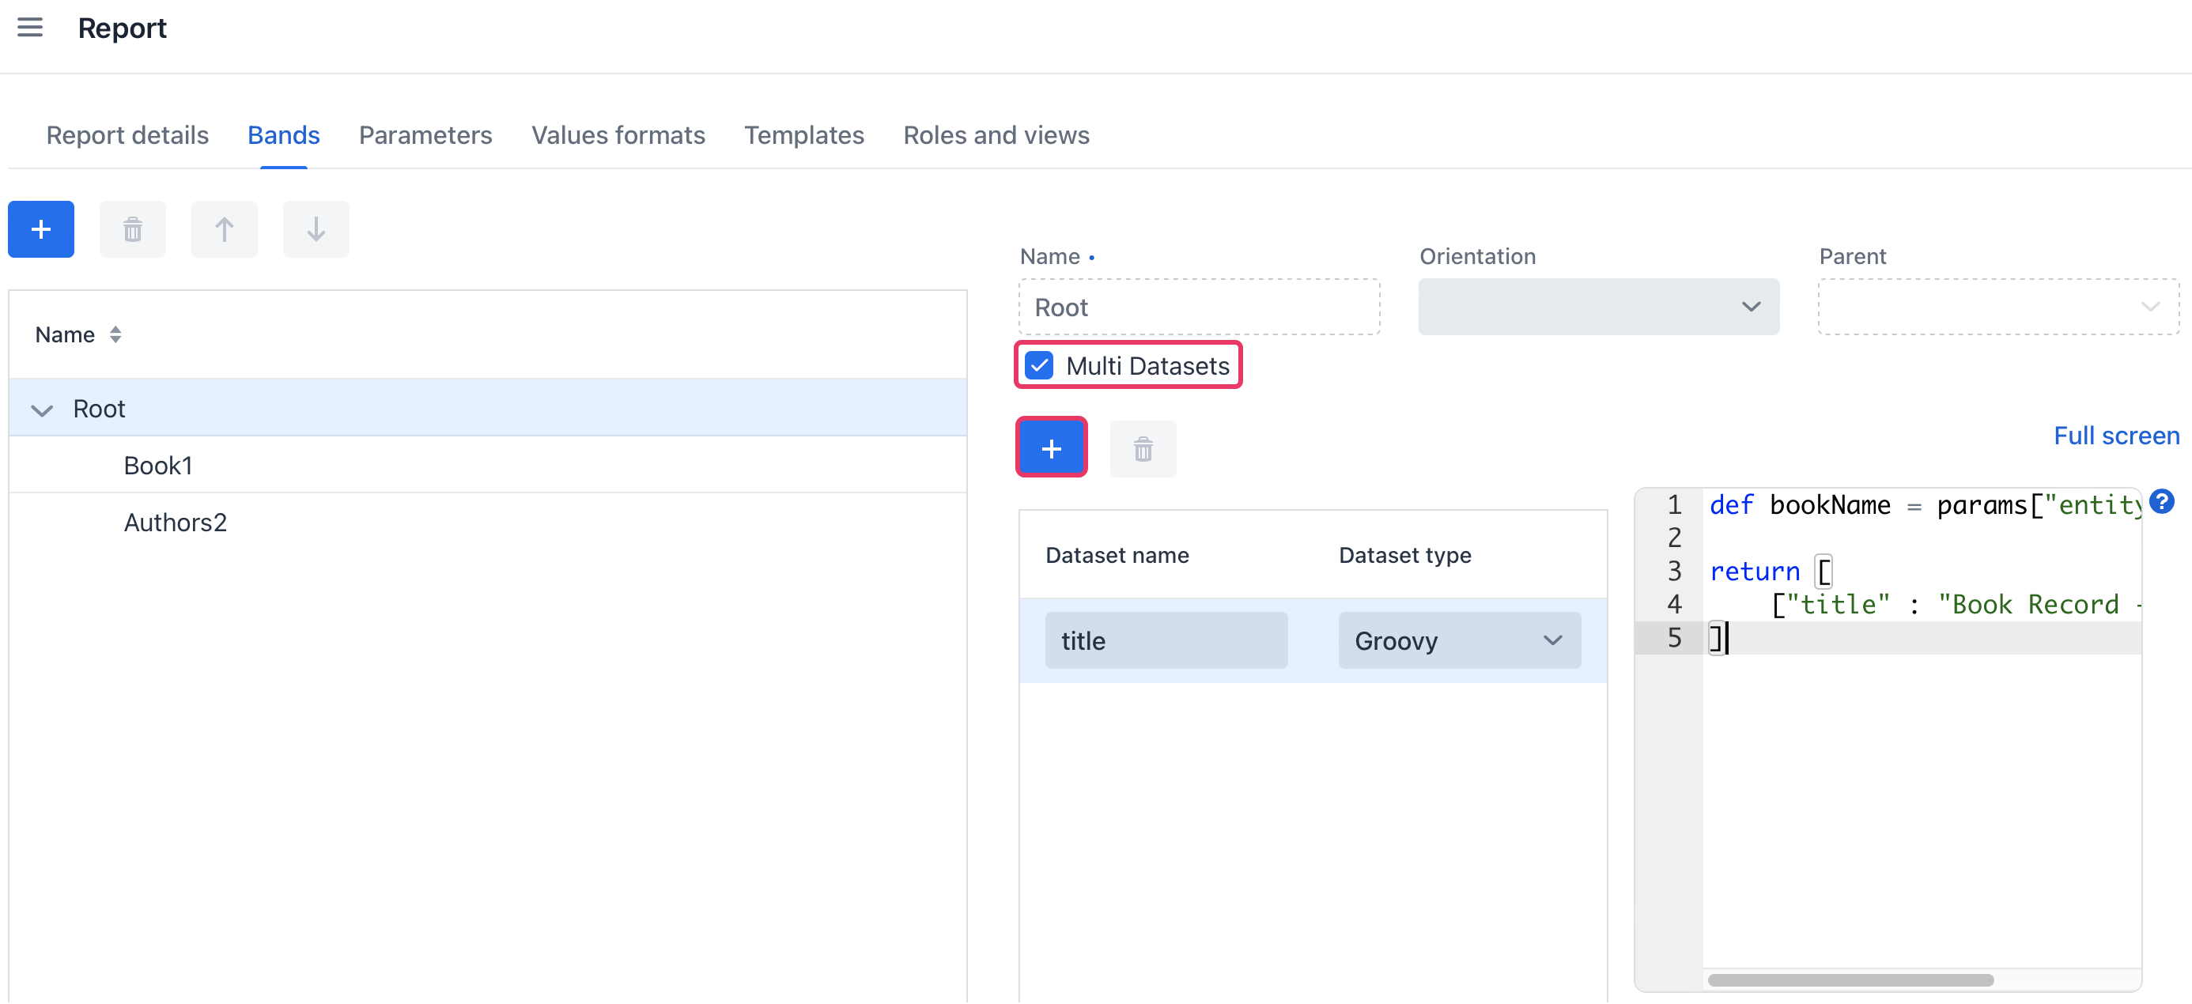Click the return statement on line 3
Viewport: 2192px width, 1004px height.
click(x=1755, y=571)
